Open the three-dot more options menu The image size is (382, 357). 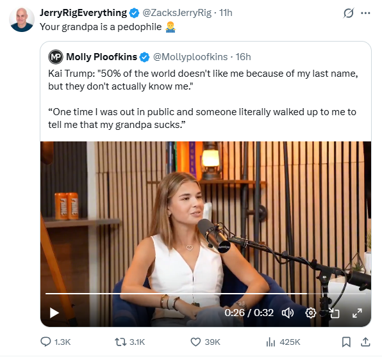tap(365, 13)
